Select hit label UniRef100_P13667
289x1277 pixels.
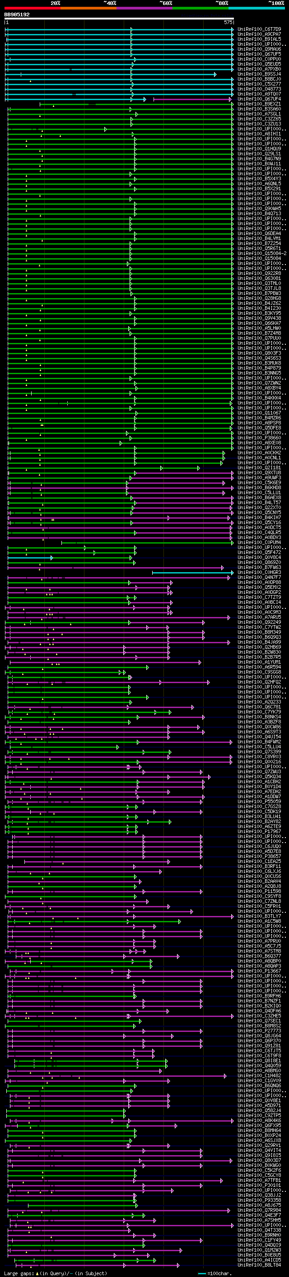tap(259, 971)
